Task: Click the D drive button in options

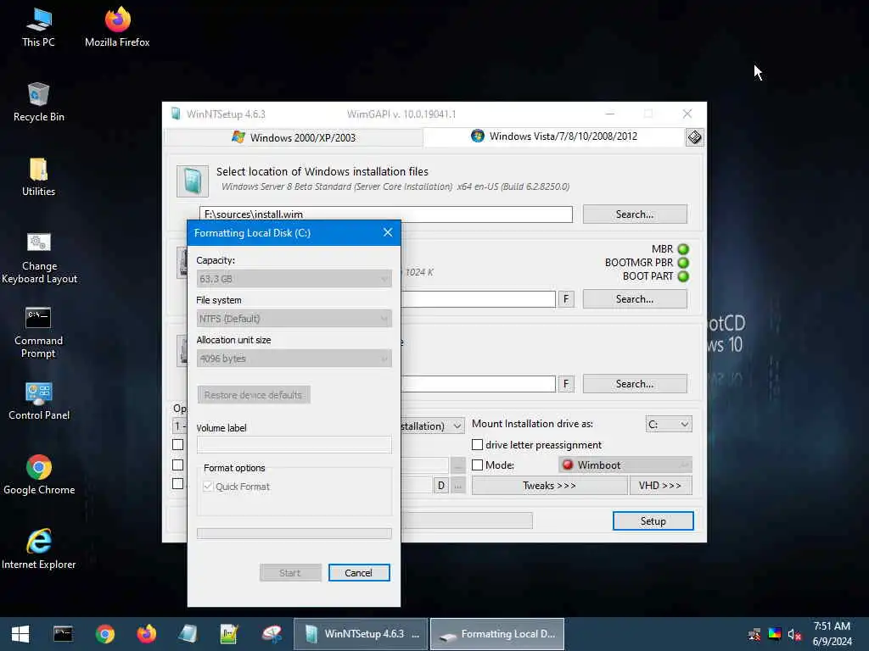Action: (x=441, y=486)
